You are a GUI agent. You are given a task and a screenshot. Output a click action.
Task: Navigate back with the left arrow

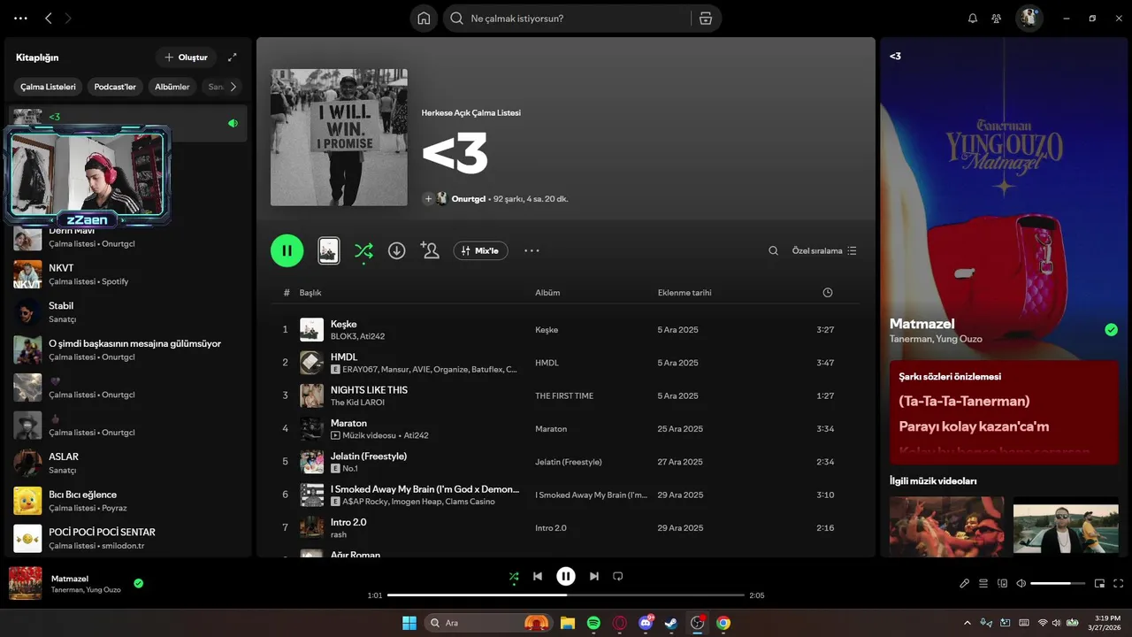pyautogui.click(x=49, y=19)
